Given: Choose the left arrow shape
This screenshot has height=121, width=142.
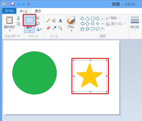Looking at the screenshot, I should 82,24.
